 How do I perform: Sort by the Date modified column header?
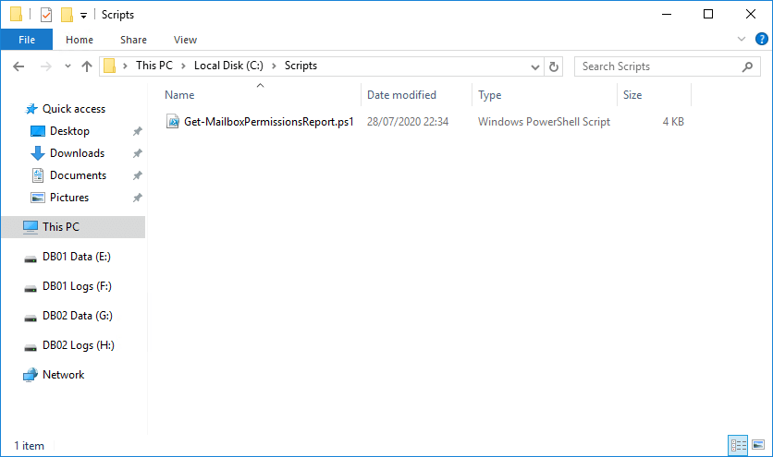click(402, 95)
